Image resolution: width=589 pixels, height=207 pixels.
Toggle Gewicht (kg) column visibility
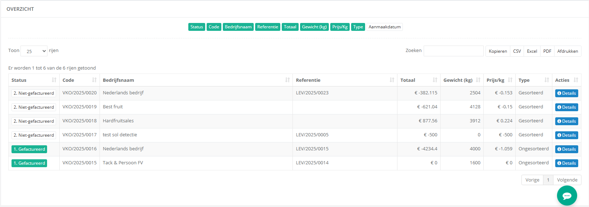point(314,27)
